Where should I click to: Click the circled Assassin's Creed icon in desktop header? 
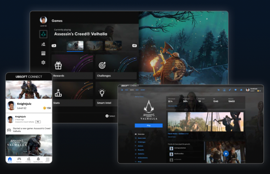click(224, 90)
